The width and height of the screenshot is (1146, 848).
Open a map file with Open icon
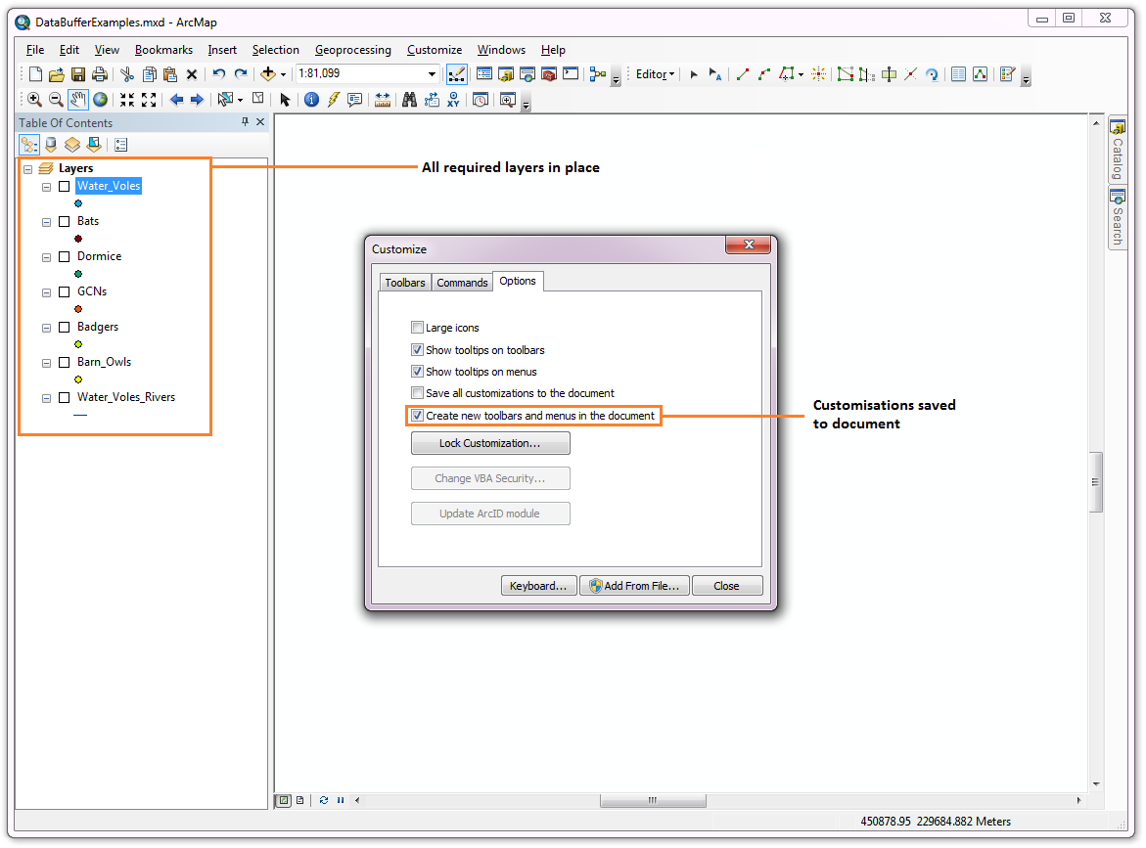tap(57, 73)
